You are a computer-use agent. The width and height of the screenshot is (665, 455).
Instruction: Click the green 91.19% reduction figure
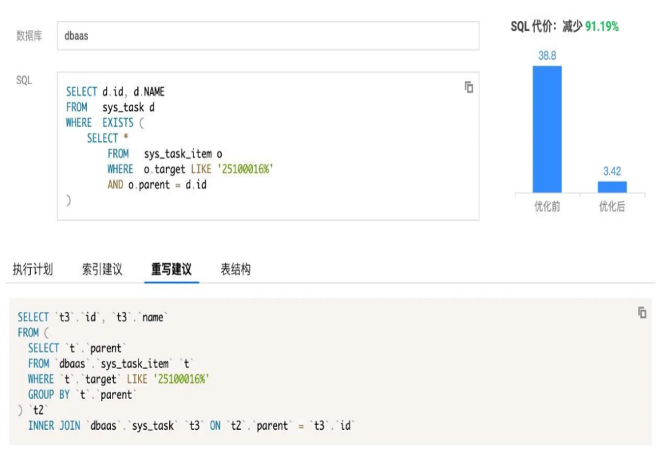[602, 26]
